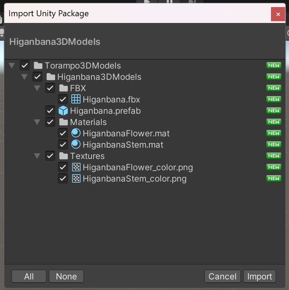289x290 pixels.
Task: Click the Torampo3DModels folder icon
Action: (x=38, y=66)
